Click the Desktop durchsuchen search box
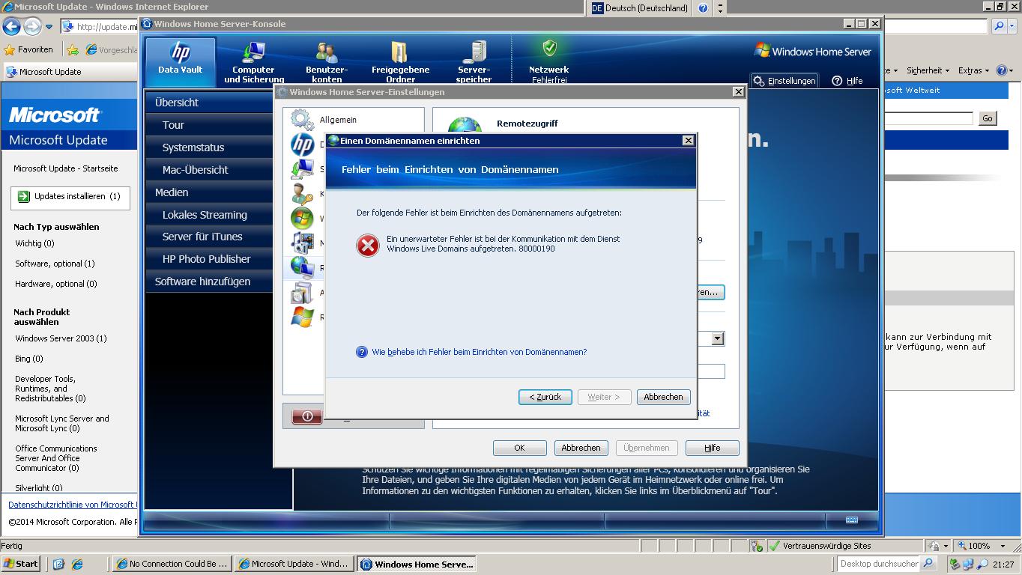The width and height of the screenshot is (1022, 575). [x=879, y=564]
